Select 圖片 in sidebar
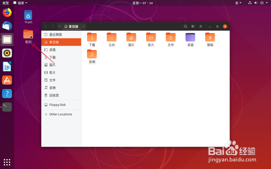 tap(61, 65)
